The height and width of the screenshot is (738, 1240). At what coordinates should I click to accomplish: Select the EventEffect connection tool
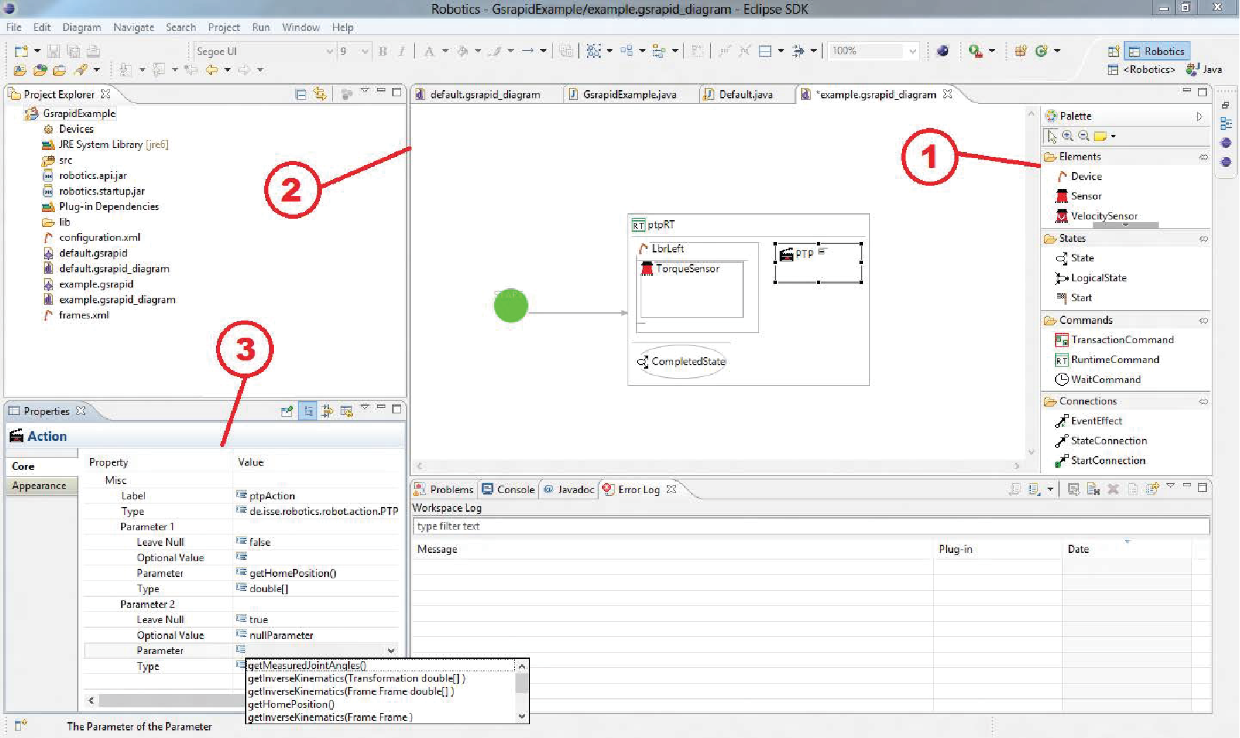(1089, 421)
